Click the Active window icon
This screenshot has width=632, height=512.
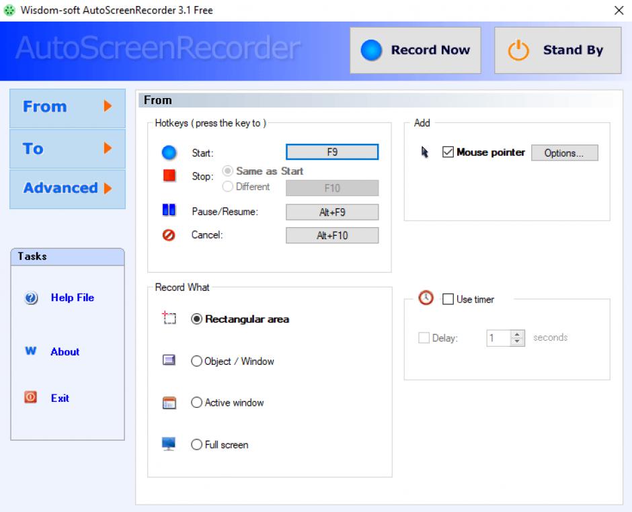(169, 402)
